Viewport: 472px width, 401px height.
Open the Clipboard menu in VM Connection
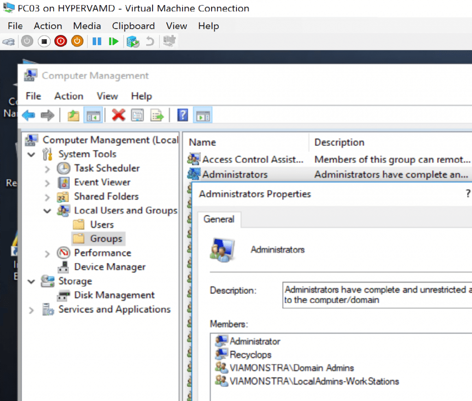click(x=133, y=26)
